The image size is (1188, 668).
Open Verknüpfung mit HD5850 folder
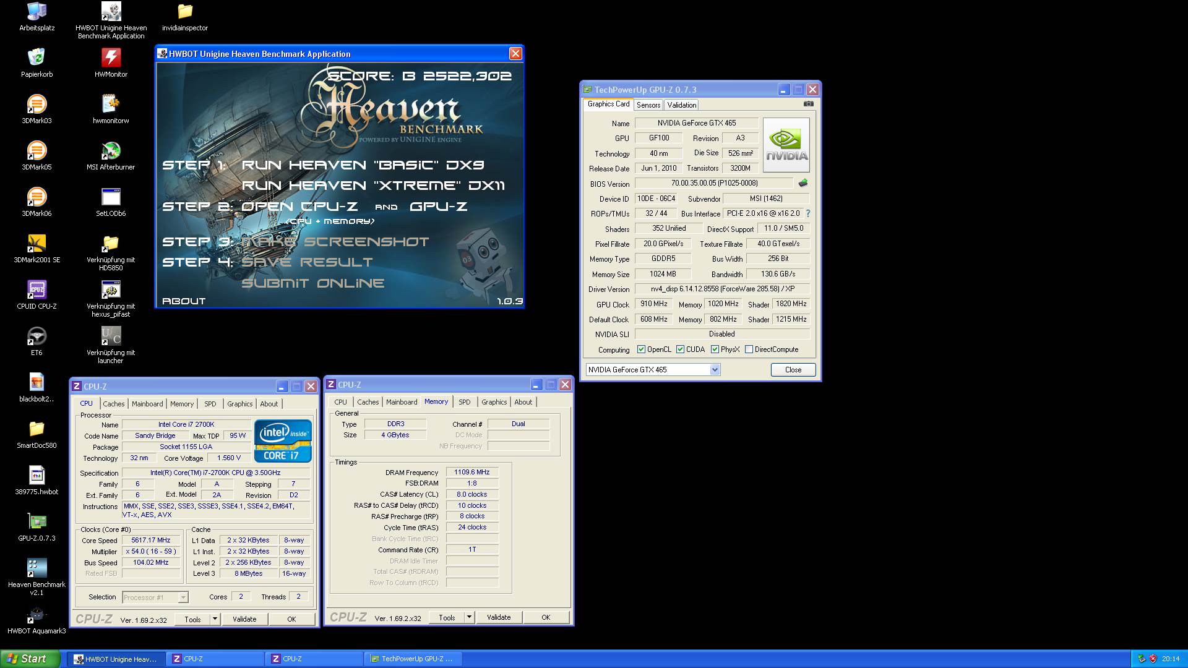tap(111, 252)
